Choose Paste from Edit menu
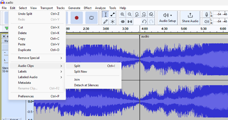The height and width of the screenshot is (120, 228). 37,44
